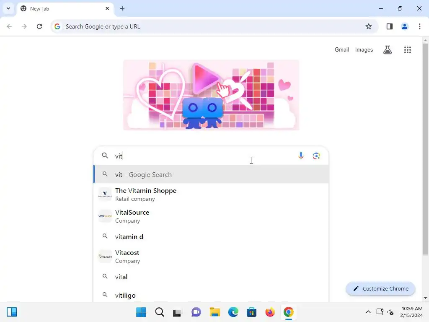The width and height of the screenshot is (429, 322).
Task: Open the Gmail link
Action: pos(342,49)
